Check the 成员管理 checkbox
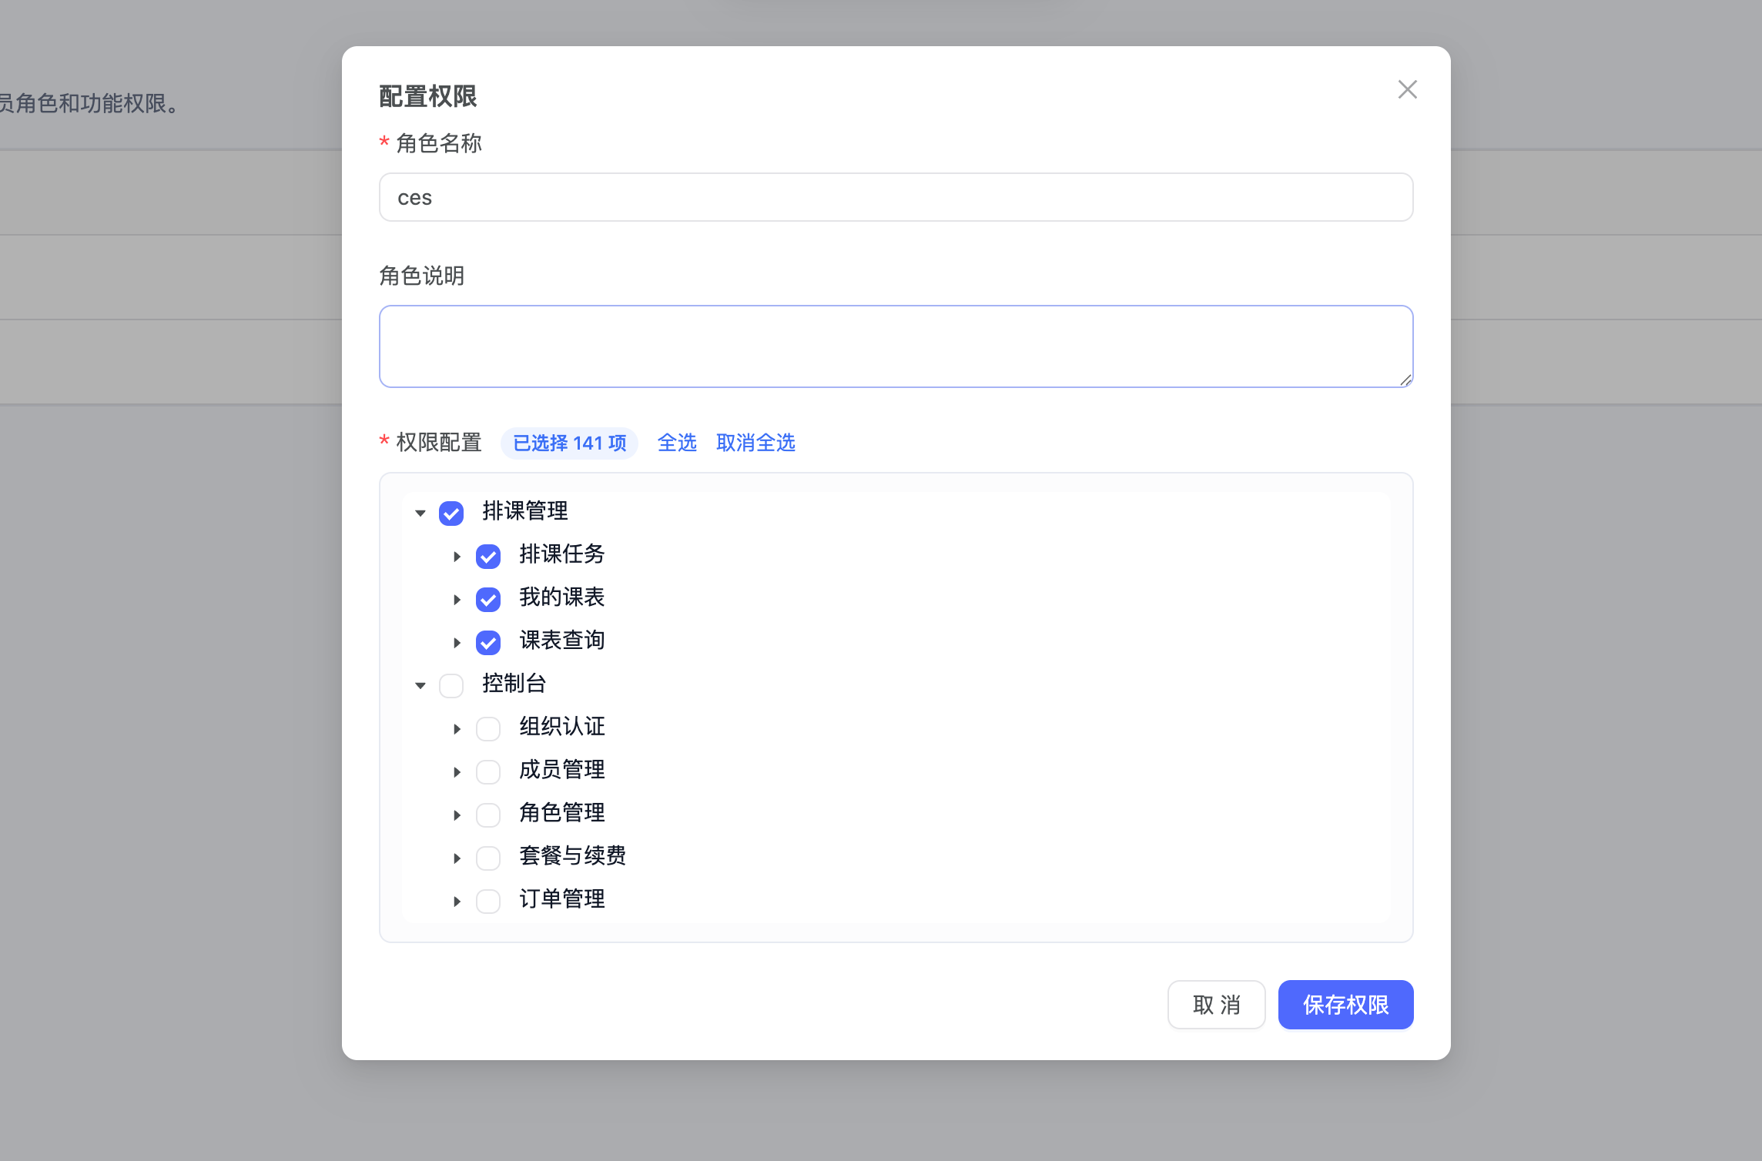1762x1161 pixels. (x=488, y=771)
